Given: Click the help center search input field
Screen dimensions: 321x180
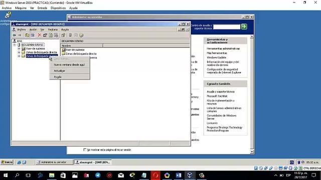Looking at the screenshot, I should click(226, 26).
